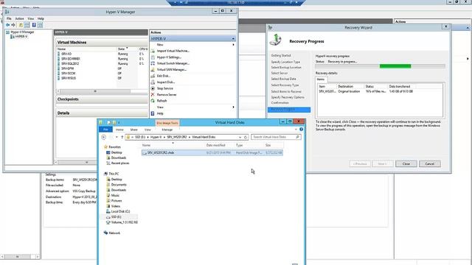The width and height of the screenshot is (472, 265).
Task: Expand Explorer ribbon with chevron
Action: coord(296,130)
